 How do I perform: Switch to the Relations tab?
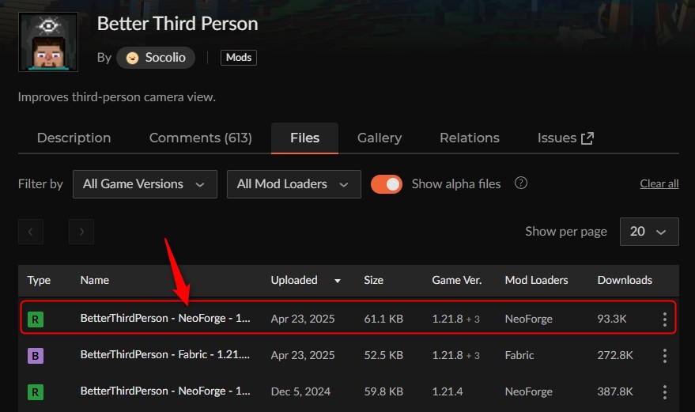470,138
